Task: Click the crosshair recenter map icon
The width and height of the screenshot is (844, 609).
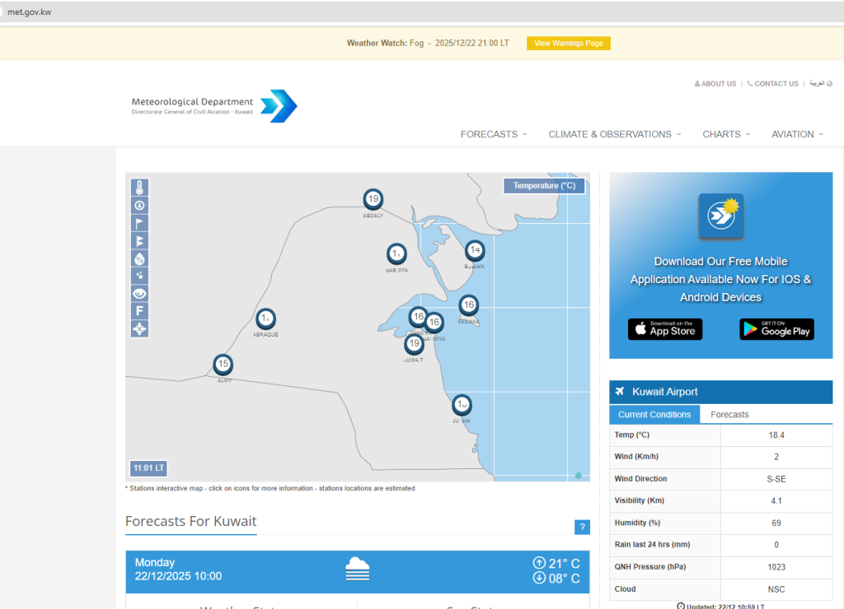Action: [x=140, y=329]
